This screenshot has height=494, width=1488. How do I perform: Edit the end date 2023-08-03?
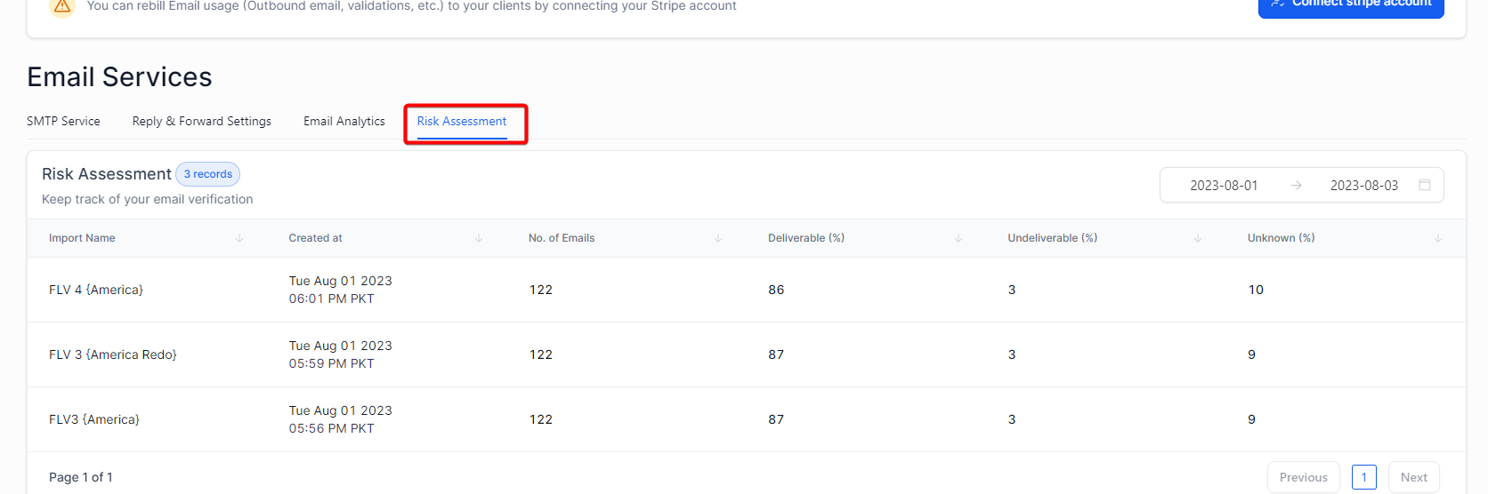(x=1364, y=186)
